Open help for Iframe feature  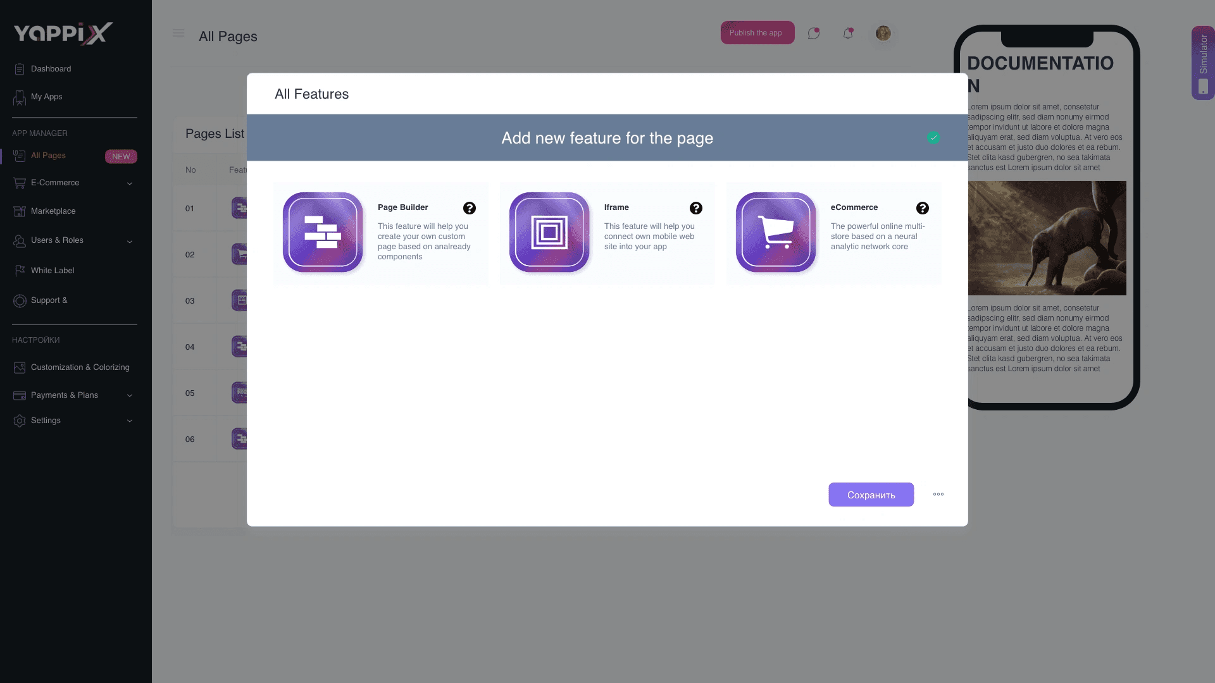pos(695,208)
